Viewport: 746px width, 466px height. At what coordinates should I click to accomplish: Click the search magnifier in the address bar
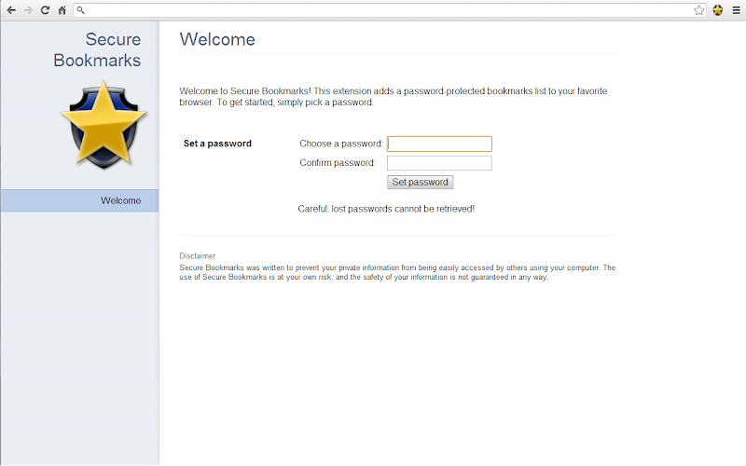tap(81, 10)
